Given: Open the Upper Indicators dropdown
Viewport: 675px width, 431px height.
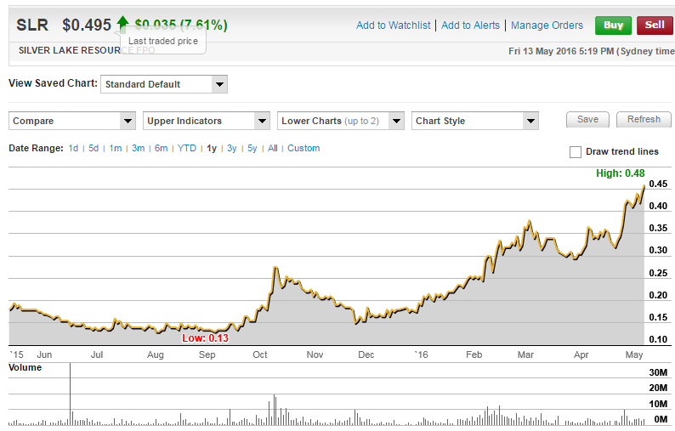Looking at the screenshot, I should click(207, 121).
